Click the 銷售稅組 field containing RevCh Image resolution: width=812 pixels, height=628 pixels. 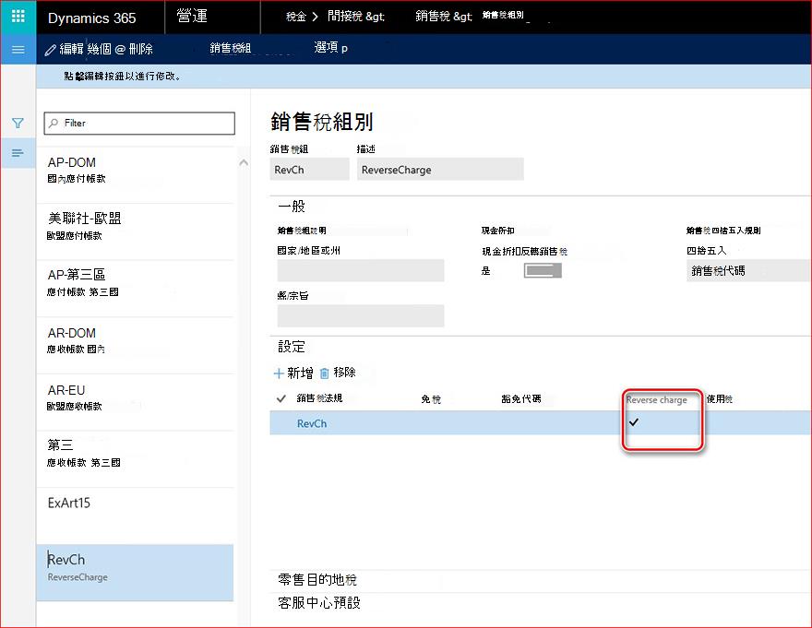309,170
